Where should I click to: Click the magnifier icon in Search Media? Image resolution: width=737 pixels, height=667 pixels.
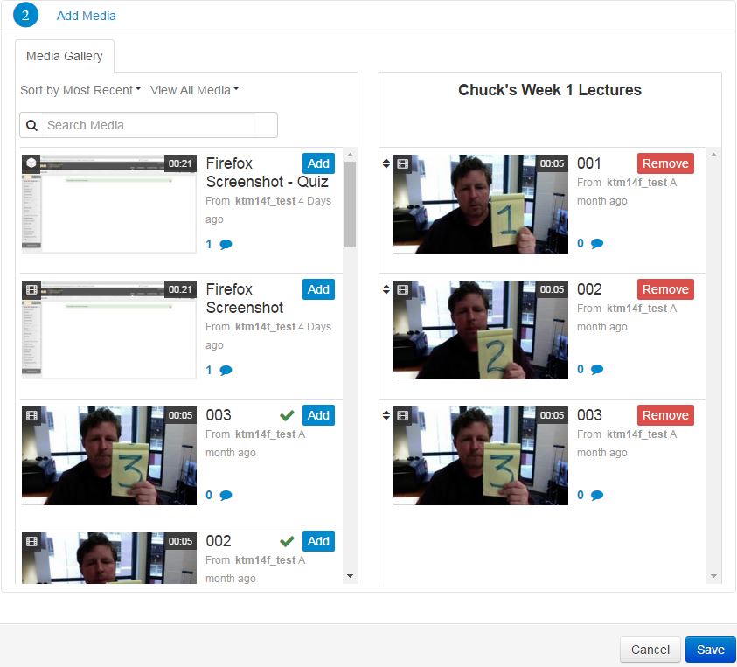(x=31, y=125)
